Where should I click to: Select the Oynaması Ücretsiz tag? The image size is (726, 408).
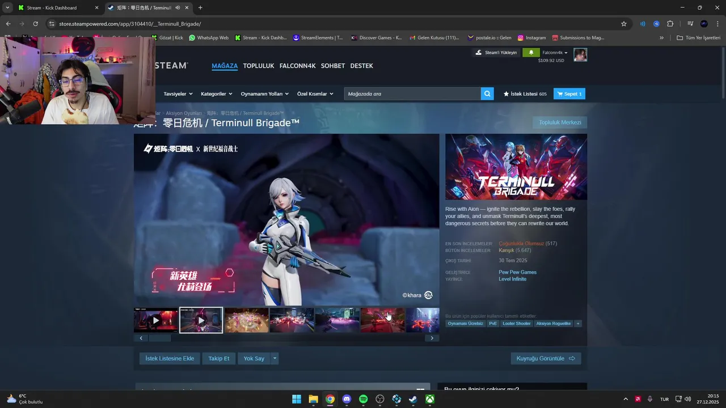pos(465,324)
